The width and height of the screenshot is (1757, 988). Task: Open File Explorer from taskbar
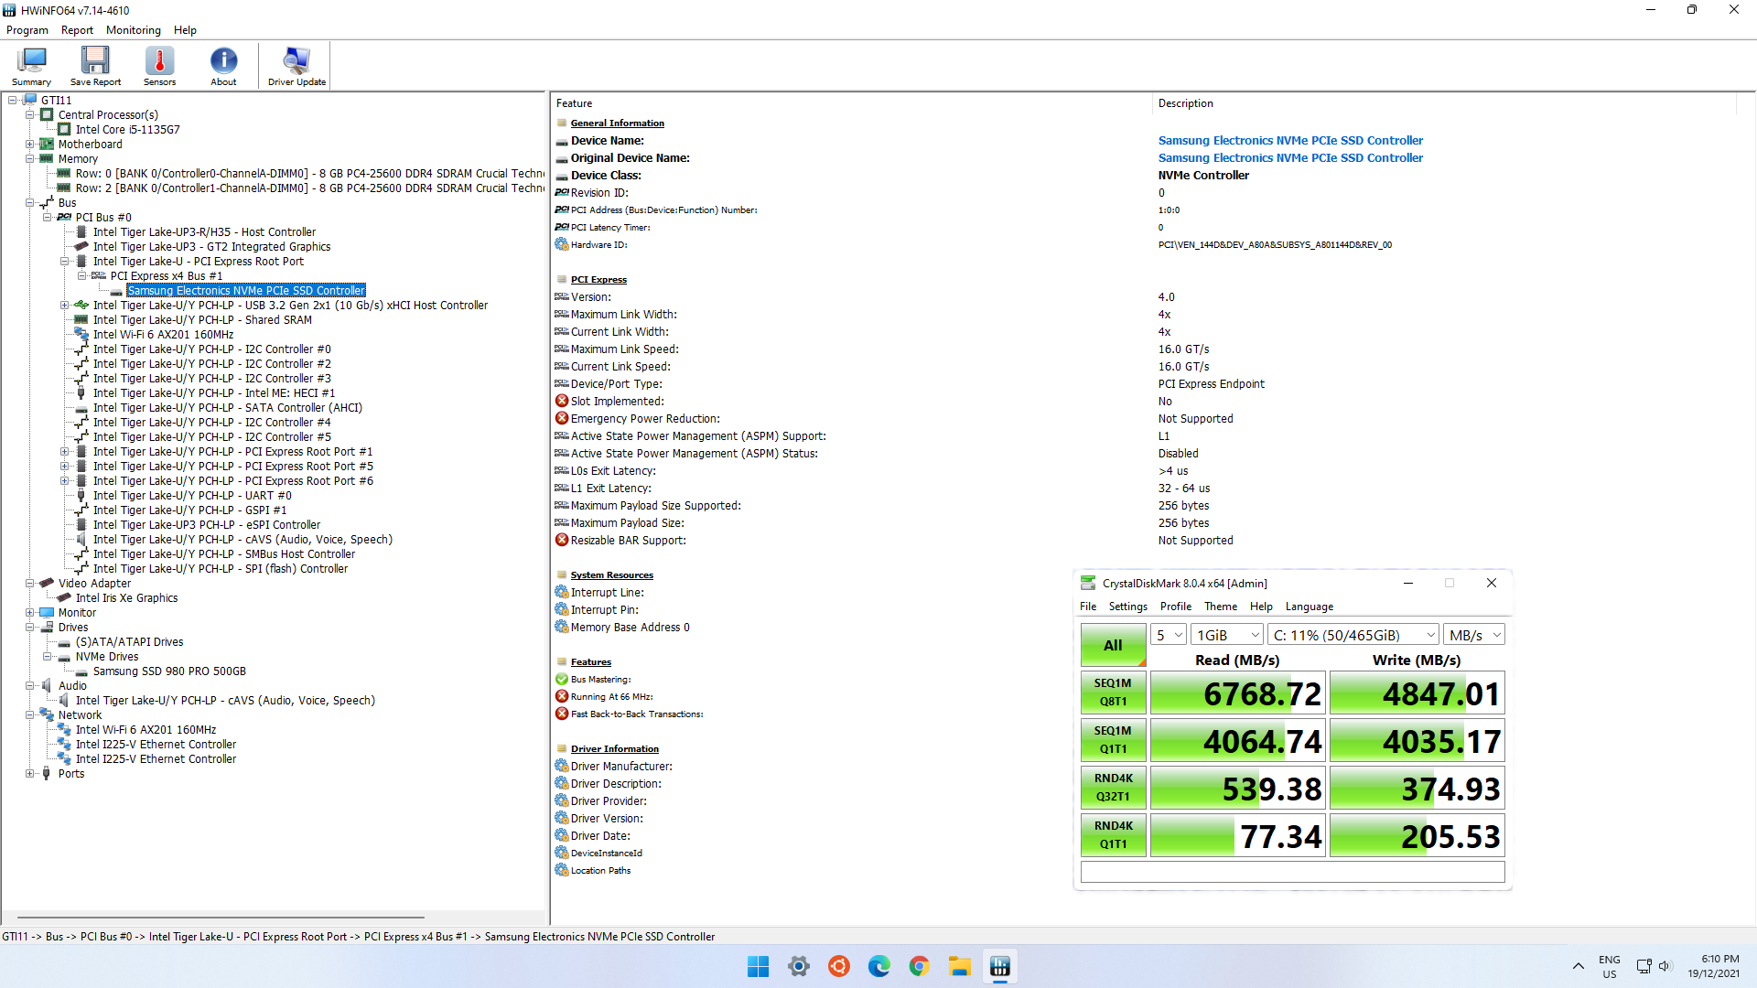click(959, 966)
